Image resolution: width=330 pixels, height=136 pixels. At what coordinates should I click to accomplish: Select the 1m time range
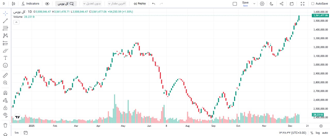(16, 133)
